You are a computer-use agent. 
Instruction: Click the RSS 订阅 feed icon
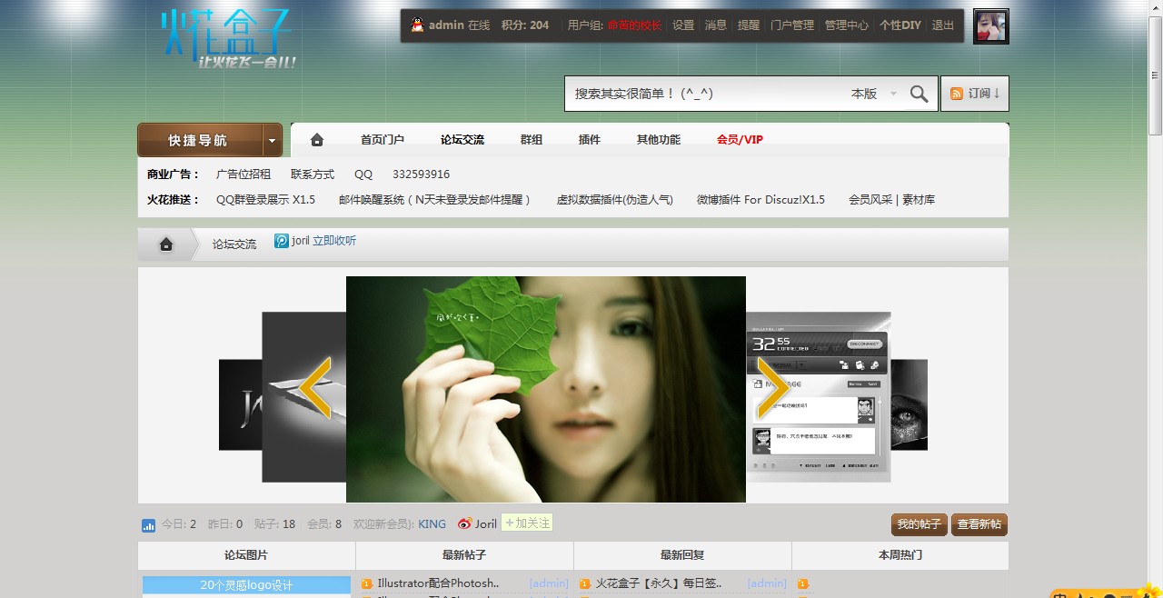(x=956, y=94)
